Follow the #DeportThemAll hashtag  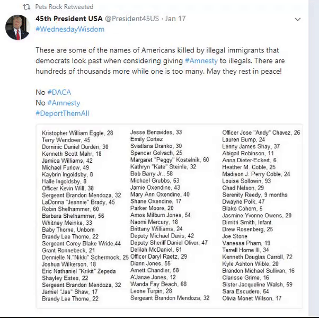coord(63,113)
